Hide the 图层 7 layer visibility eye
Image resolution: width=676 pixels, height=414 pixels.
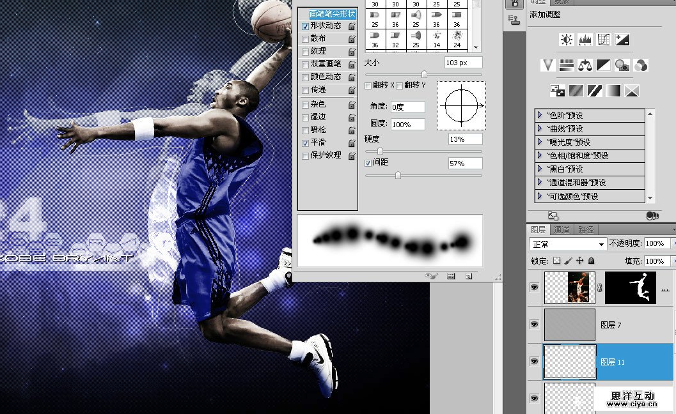point(534,324)
